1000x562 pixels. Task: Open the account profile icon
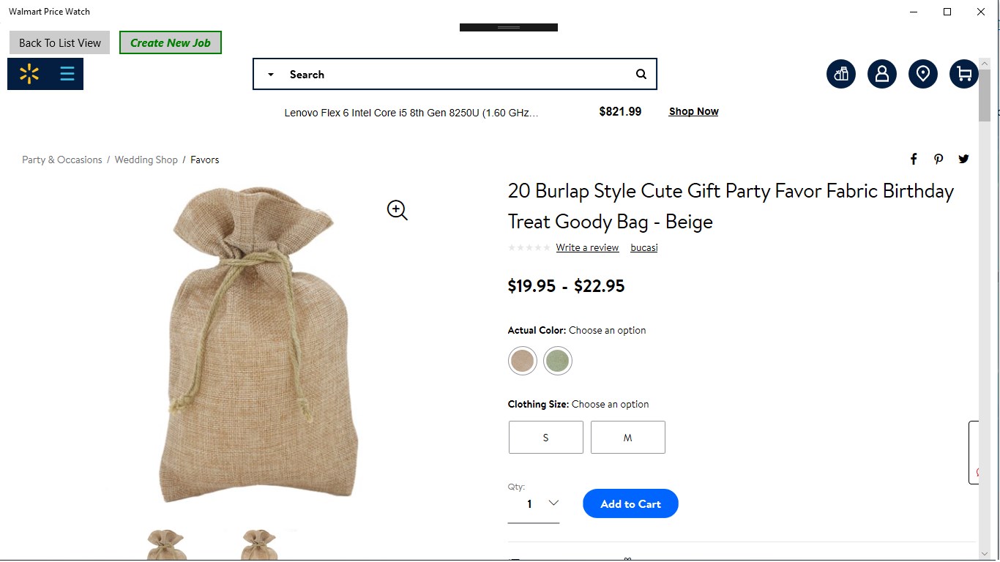tap(882, 74)
